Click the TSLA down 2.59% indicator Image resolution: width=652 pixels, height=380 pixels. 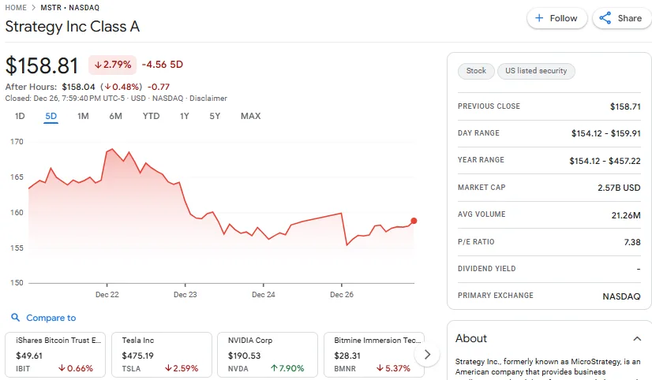[182, 368]
